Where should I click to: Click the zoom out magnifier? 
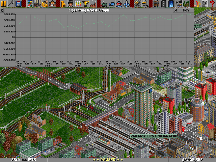click(145, 4)
